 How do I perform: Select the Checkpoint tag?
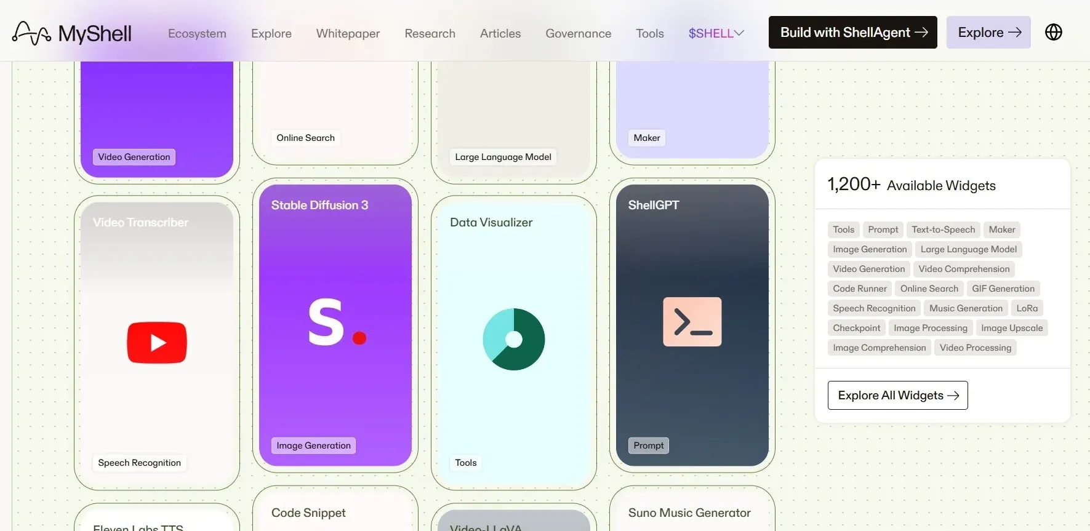tap(857, 328)
